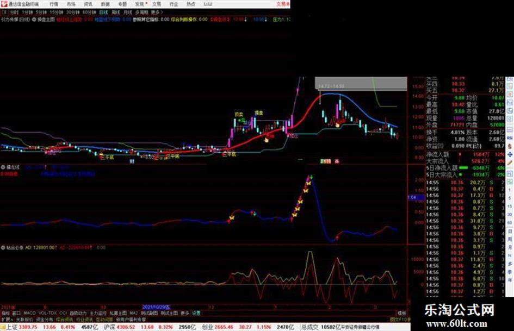Viewport: 514px width, 331px height.
Task: Select the 主力监控 indicator tab
Action: [x=98, y=313]
